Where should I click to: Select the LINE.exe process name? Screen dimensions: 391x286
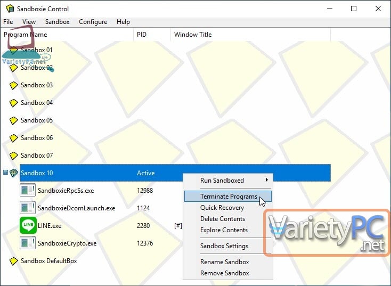[50, 226]
